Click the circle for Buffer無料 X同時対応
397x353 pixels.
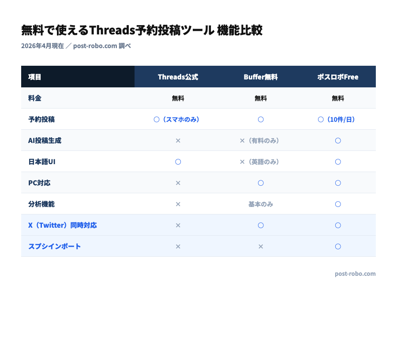tap(261, 225)
